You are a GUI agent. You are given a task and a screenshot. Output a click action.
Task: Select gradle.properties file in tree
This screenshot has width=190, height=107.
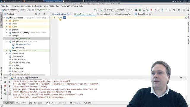click(21, 62)
